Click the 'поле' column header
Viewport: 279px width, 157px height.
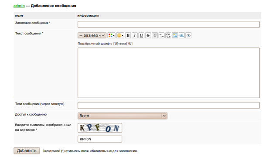pyautogui.click(x=19, y=16)
